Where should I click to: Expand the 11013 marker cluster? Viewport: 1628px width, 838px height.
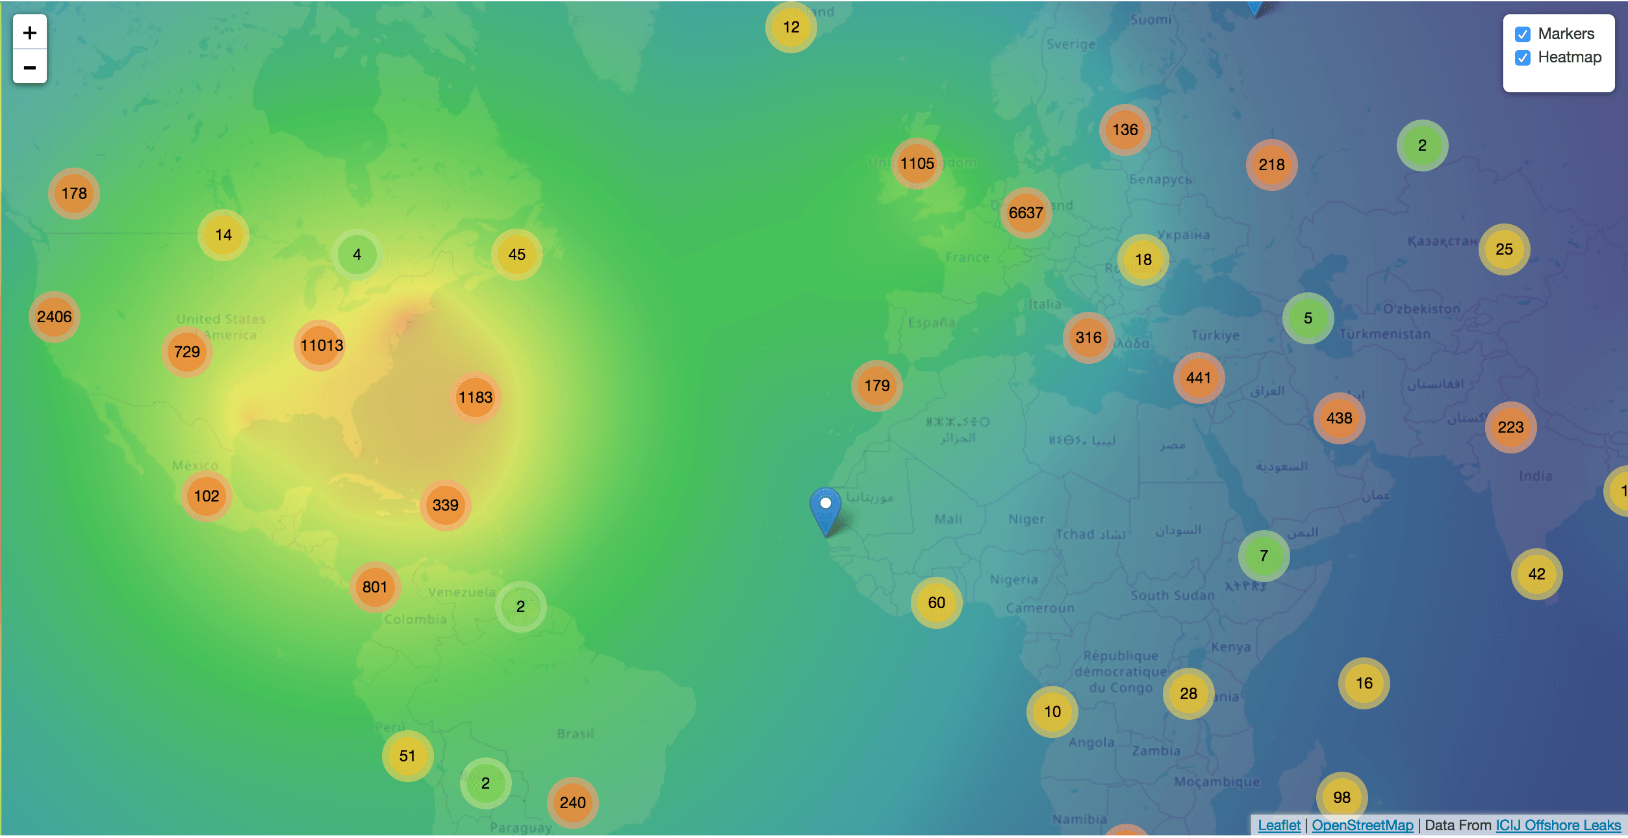click(x=321, y=345)
